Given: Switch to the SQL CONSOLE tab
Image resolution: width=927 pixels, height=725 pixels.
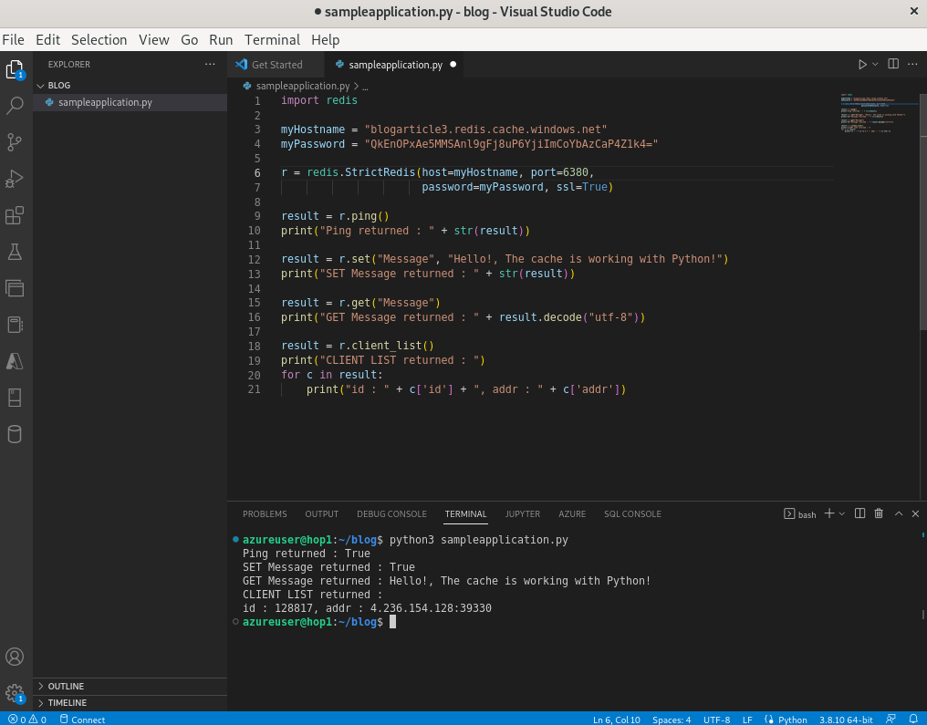Looking at the screenshot, I should coord(632,514).
